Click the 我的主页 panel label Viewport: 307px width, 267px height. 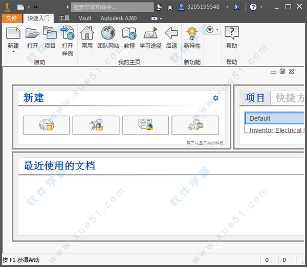tap(129, 62)
